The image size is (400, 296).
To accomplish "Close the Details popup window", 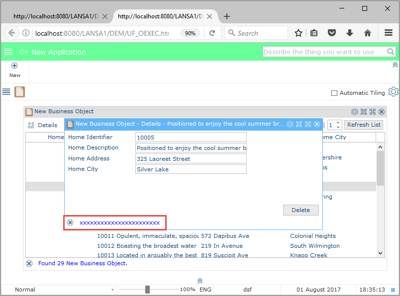I will (x=317, y=124).
